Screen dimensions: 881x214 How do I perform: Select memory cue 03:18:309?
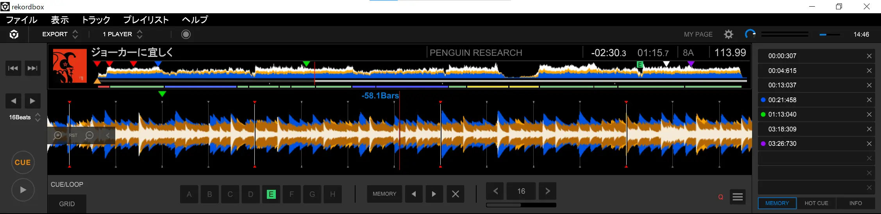coord(816,129)
